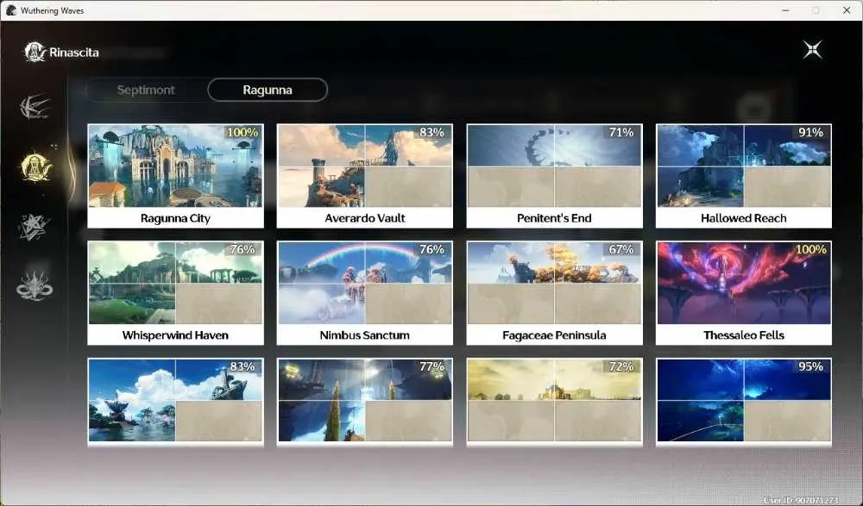
Task: Click the 76% badge on Whisperwind Haven
Action: click(x=243, y=250)
